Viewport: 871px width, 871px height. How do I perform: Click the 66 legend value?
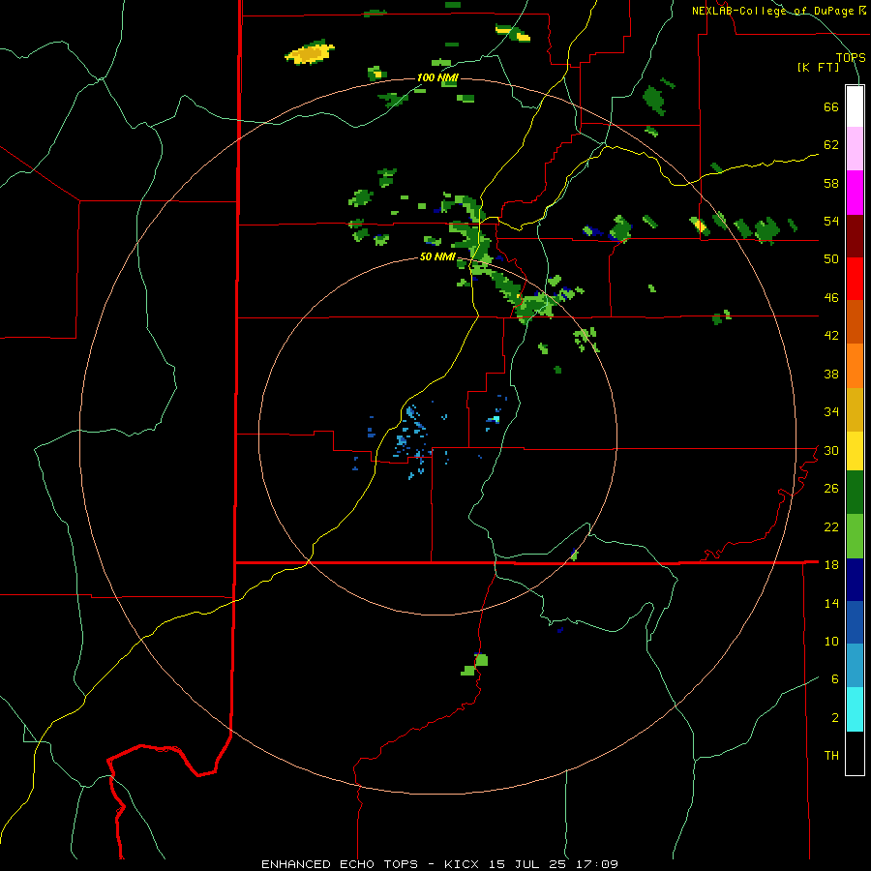pos(831,107)
